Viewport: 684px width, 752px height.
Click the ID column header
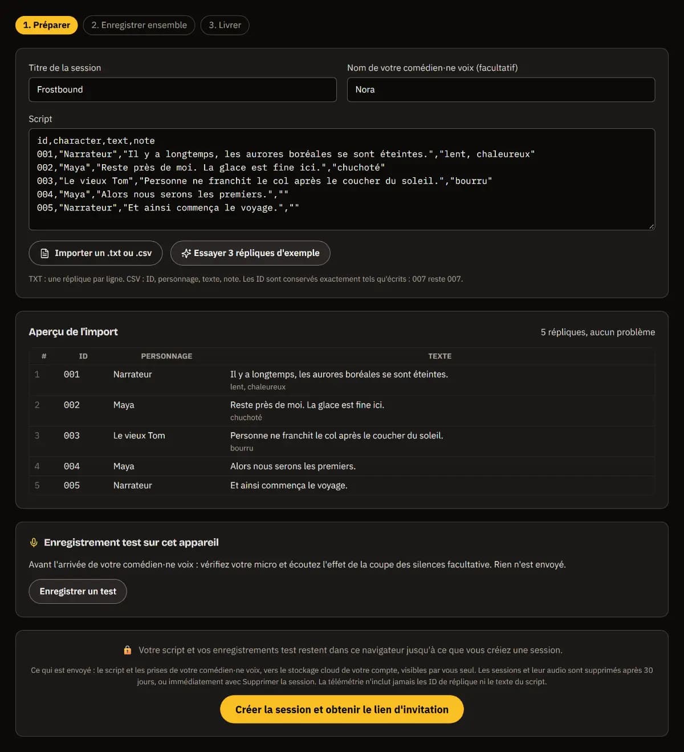[x=83, y=356]
